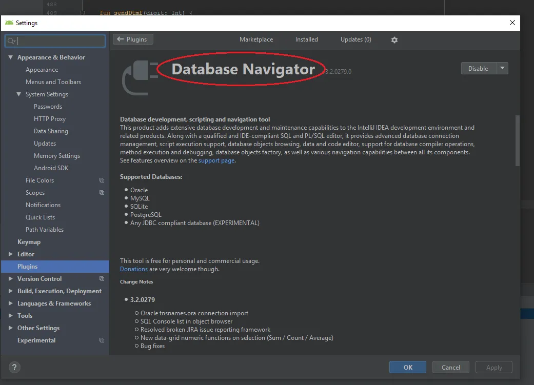Image resolution: width=534 pixels, height=385 pixels.
Task: Confirm settings with OK button
Action: pos(408,367)
